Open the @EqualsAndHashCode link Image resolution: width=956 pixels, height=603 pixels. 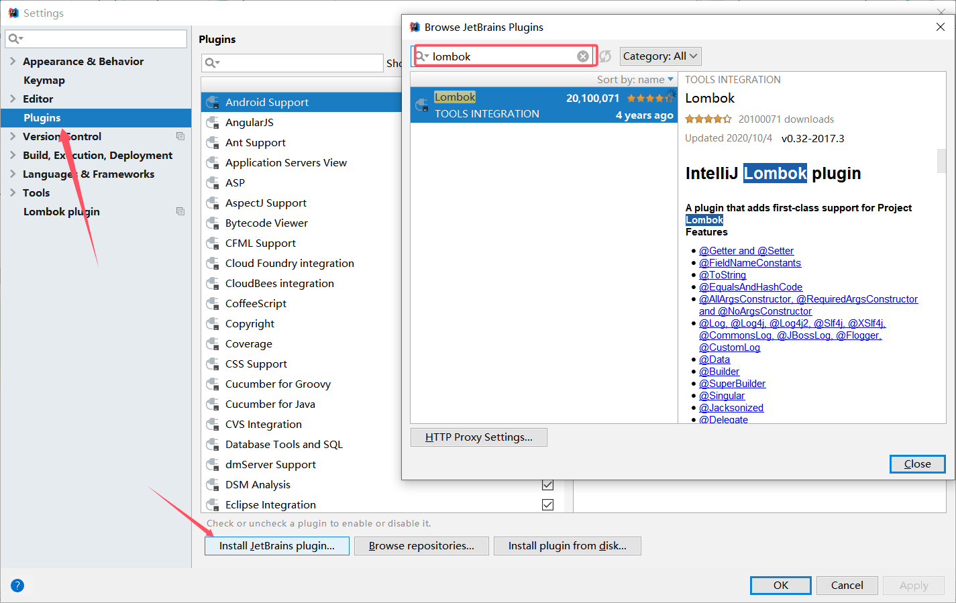(x=751, y=287)
